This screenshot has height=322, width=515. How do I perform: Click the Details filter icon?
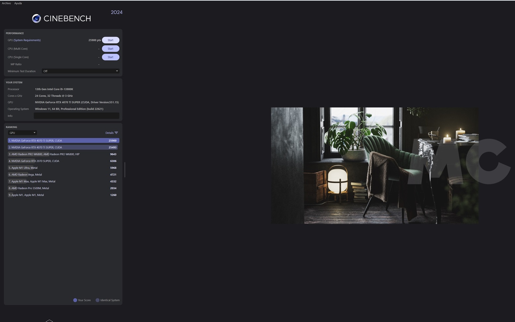[116, 133]
